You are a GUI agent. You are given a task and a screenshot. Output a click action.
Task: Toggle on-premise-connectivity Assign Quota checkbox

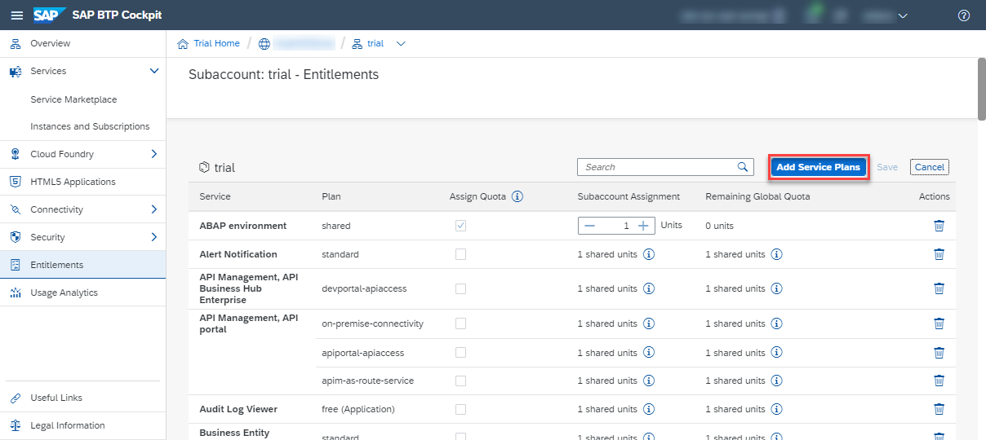point(460,323)
